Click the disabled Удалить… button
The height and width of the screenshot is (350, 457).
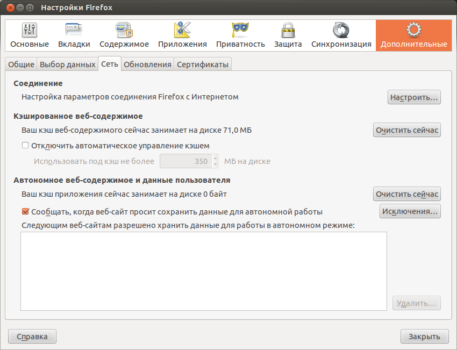click(x=417, y=303)
